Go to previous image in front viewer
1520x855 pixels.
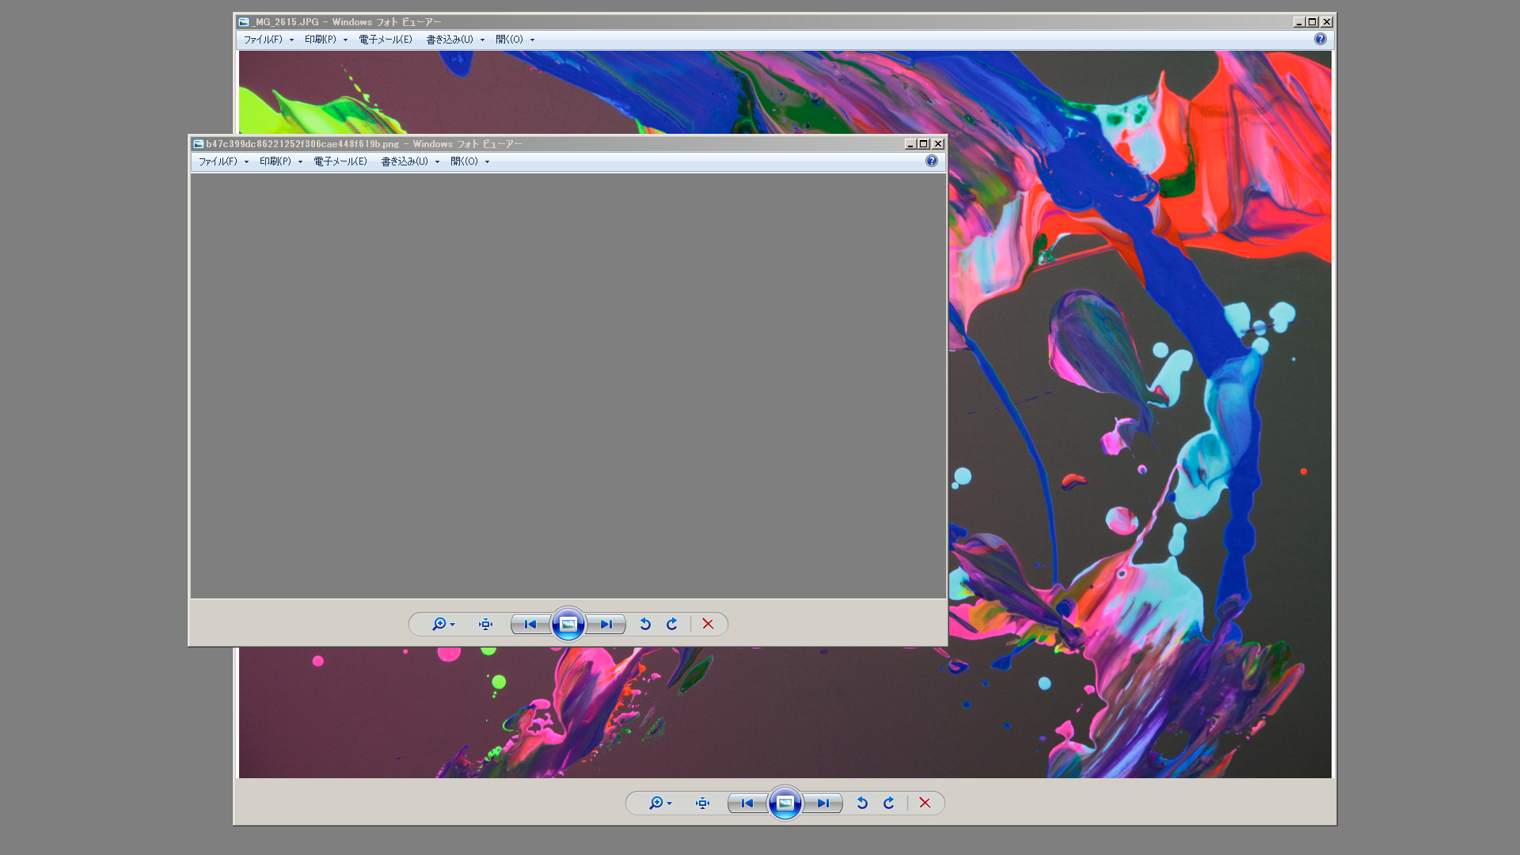pos(530,625)
